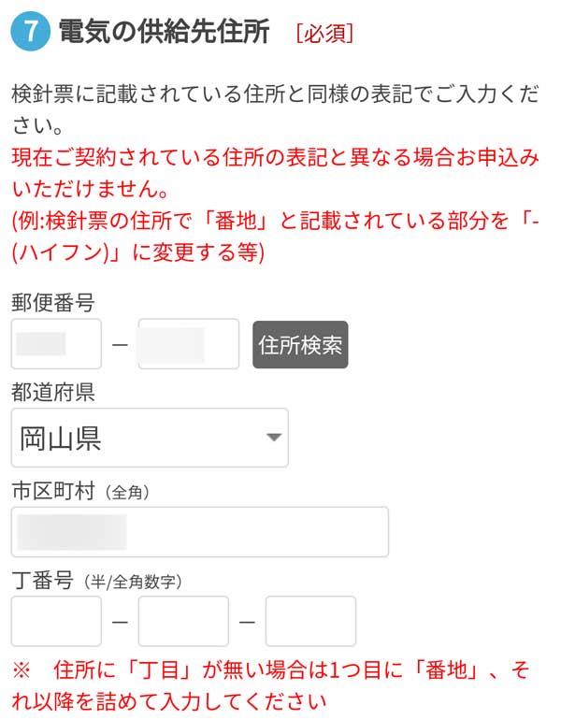Image resolution: width=561 pixels, height=720 pixels.
Task: Open the 都道府県 dropdown showing 岡山県
Action: click(150, 438)
